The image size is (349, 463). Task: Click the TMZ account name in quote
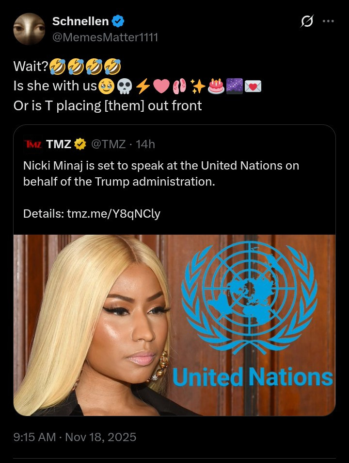(x=59, y=144)
